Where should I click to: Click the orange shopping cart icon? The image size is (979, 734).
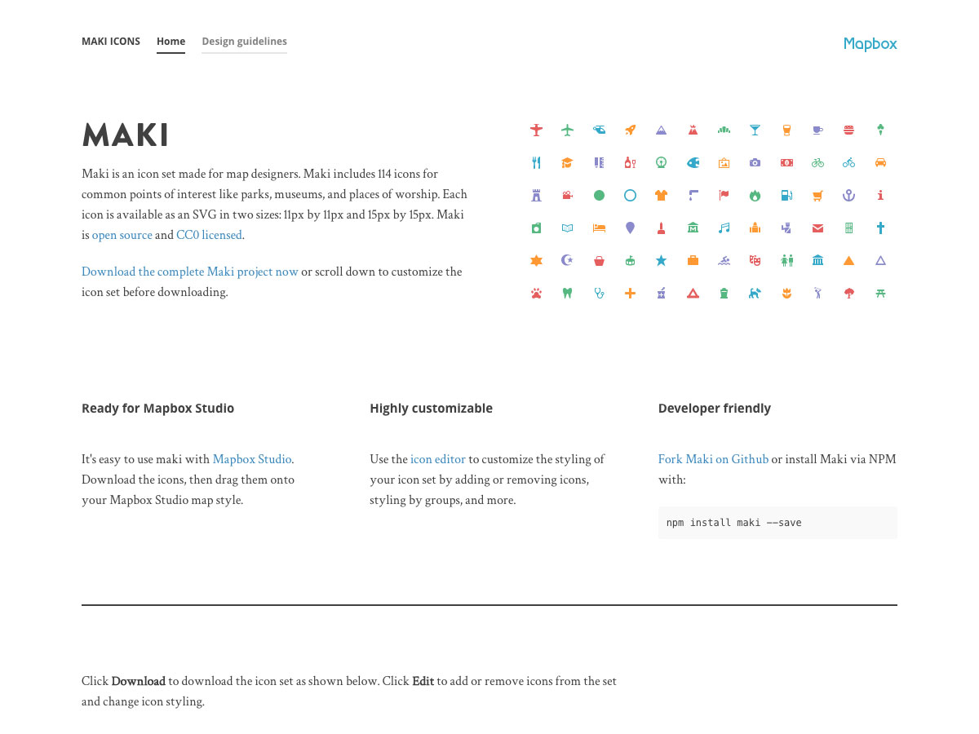coord(817,195)
